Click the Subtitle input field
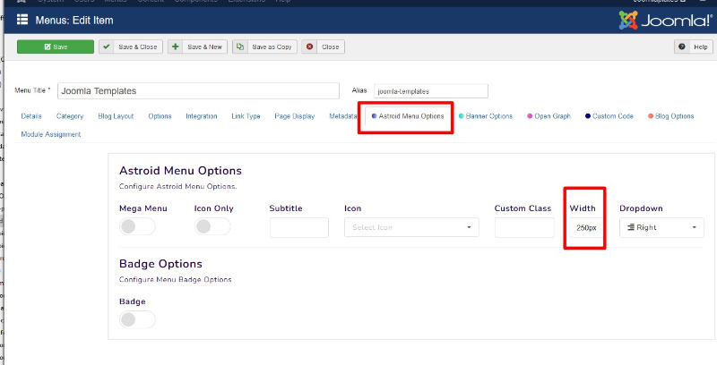The image size is (717, 365). pos(299,227)
